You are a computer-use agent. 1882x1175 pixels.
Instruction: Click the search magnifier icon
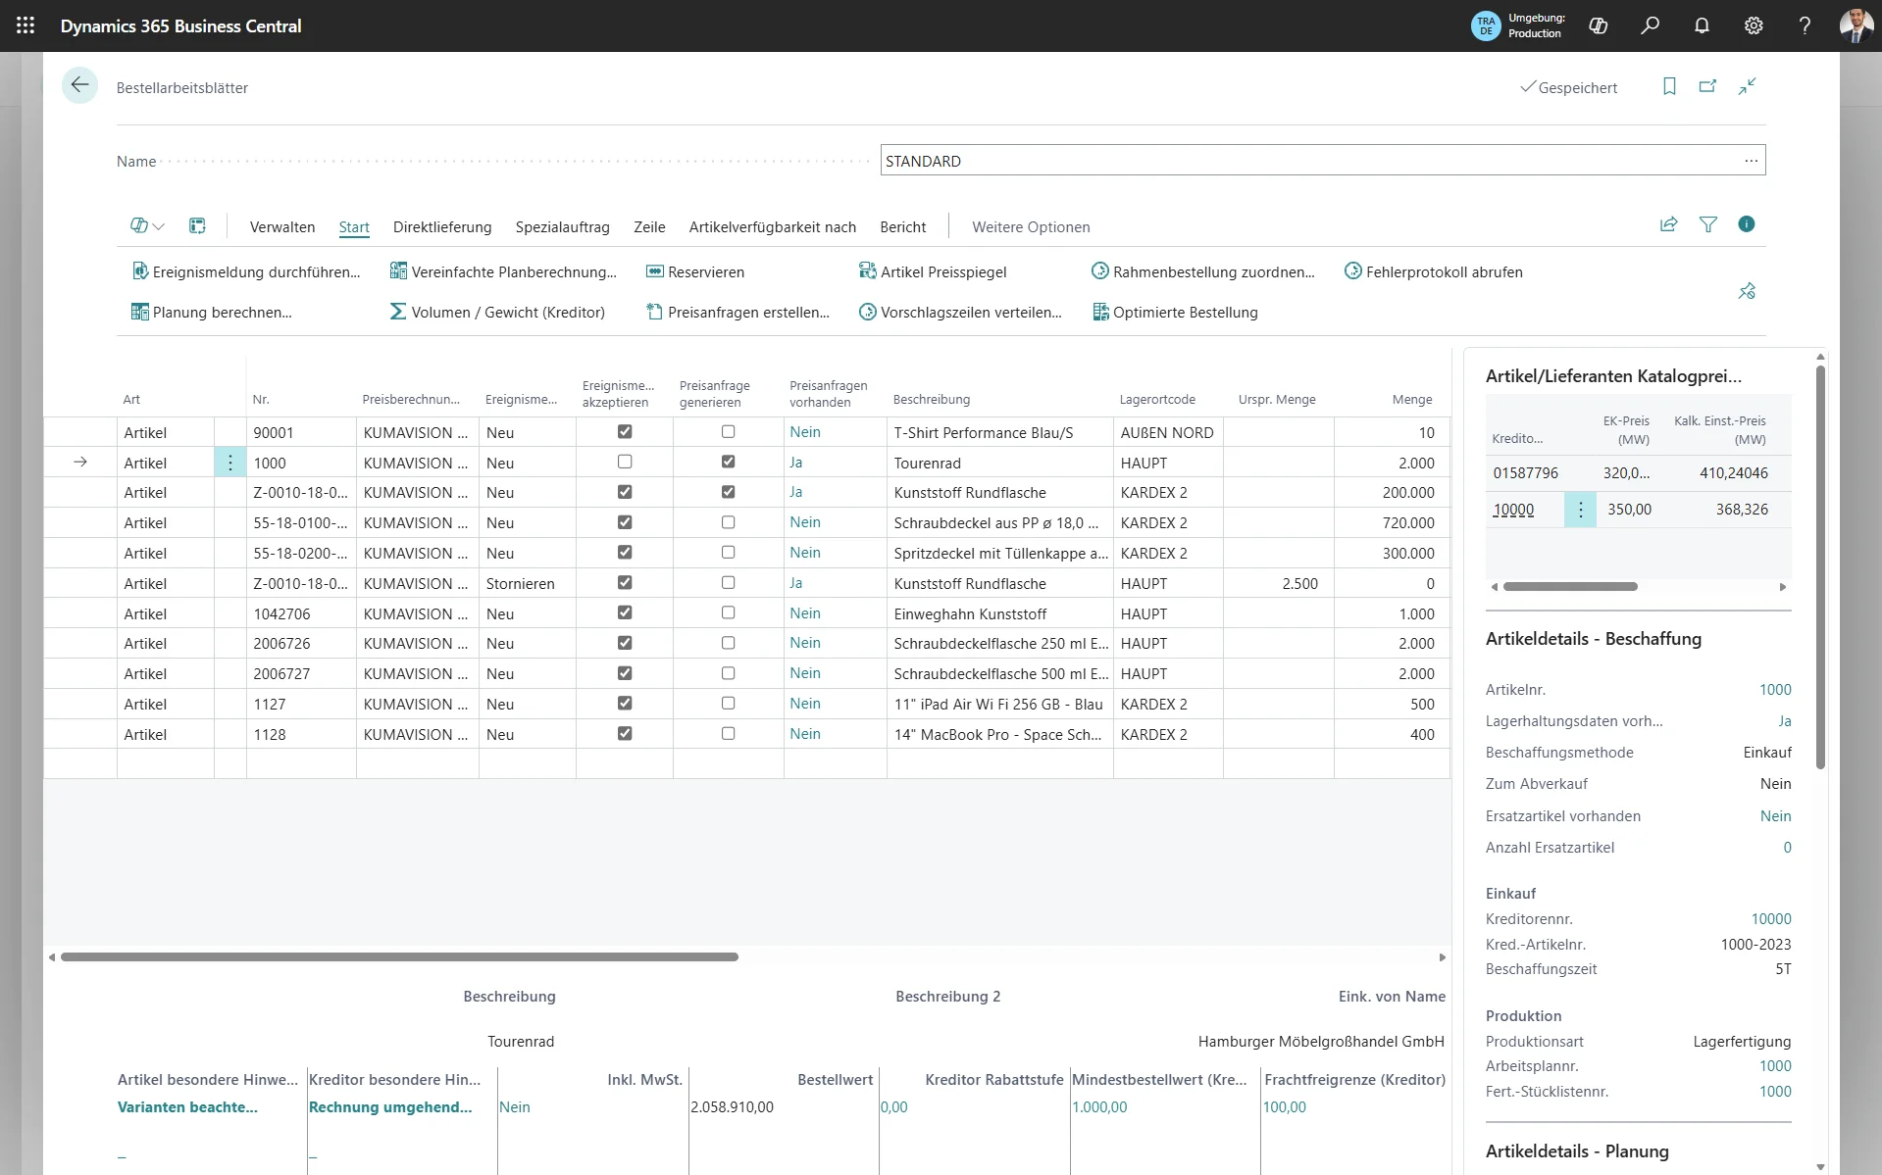pyautogui.click(x=1651, y=25)
